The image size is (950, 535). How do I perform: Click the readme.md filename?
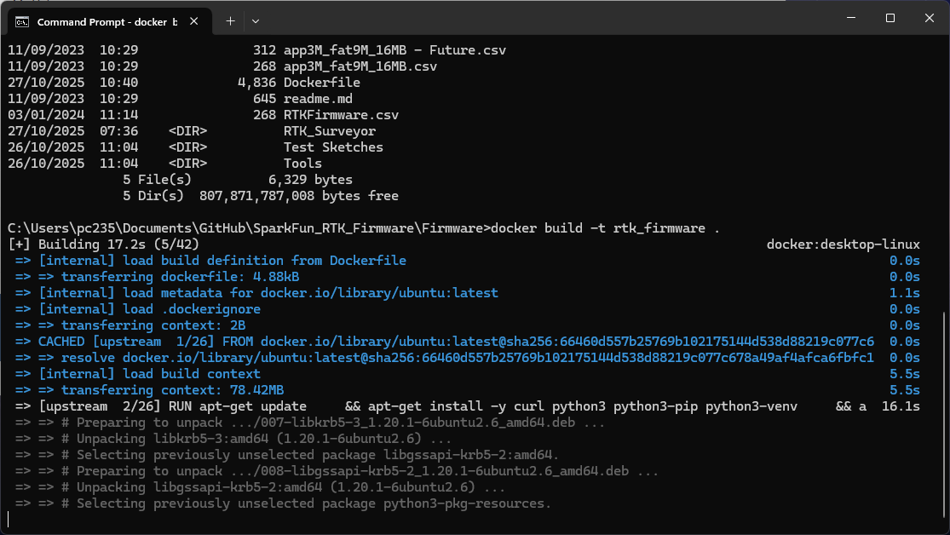317,98
